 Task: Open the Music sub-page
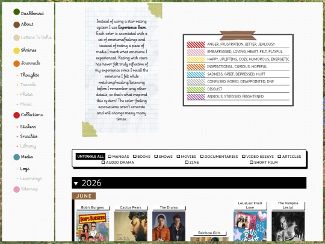pyautogui.click(x=26, y=104)
